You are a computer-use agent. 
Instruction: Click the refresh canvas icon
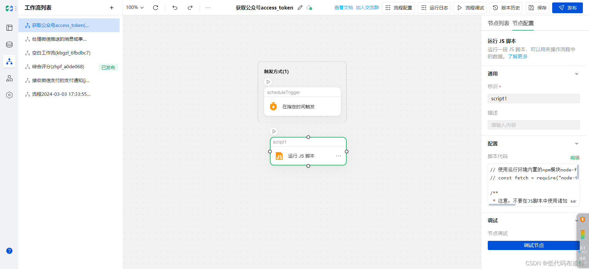click(x=156, y=8)
